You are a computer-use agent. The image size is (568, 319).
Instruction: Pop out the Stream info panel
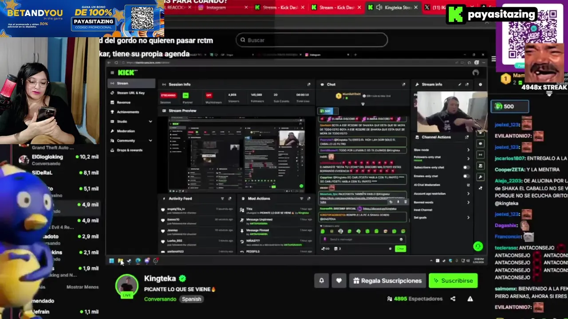(x=466, y=84)
